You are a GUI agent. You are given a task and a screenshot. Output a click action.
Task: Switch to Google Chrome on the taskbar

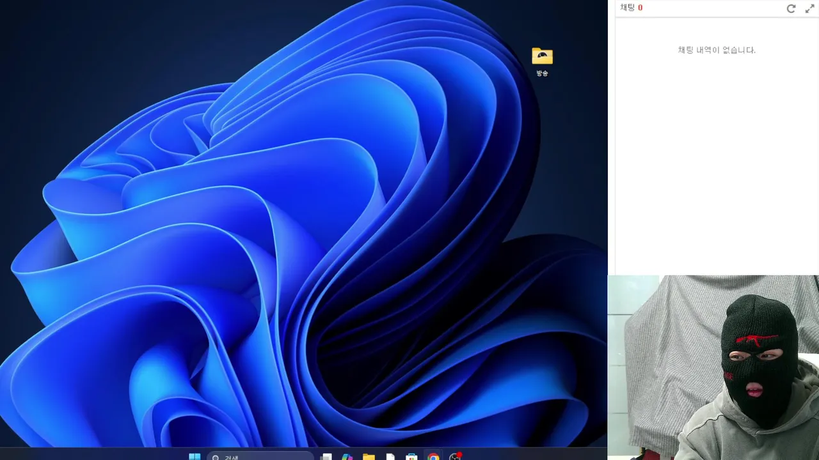click(433, 456)
